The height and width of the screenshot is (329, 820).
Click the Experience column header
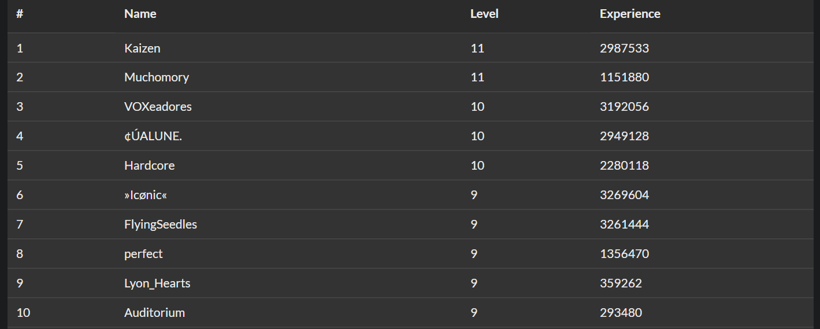[x=630, y=14]
